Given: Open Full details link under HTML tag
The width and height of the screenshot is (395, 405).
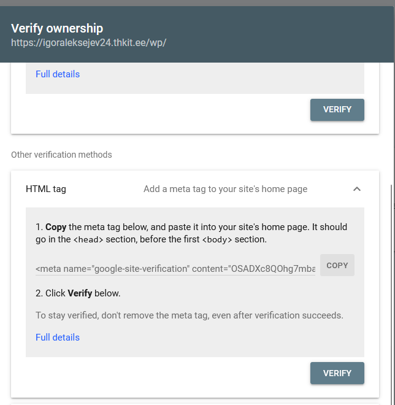Looking at the screenshot, I should (58, 337).
